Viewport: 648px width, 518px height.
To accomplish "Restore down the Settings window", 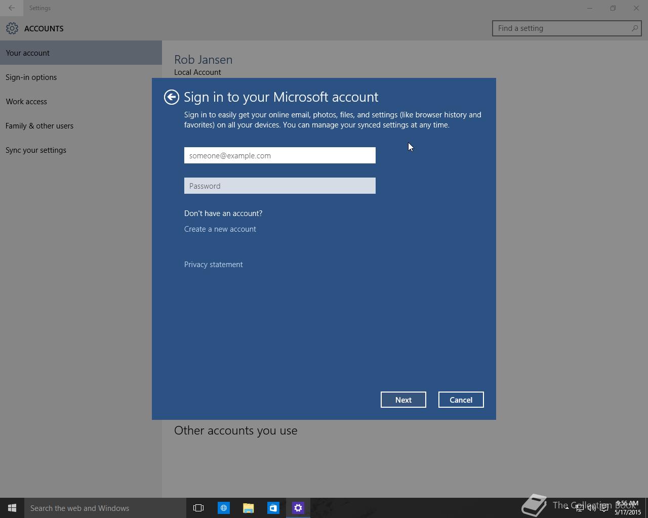I will [613, 8].
